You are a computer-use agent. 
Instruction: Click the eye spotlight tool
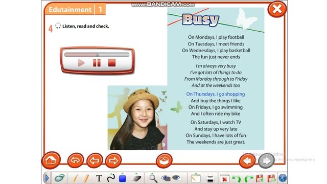[176, 178]
